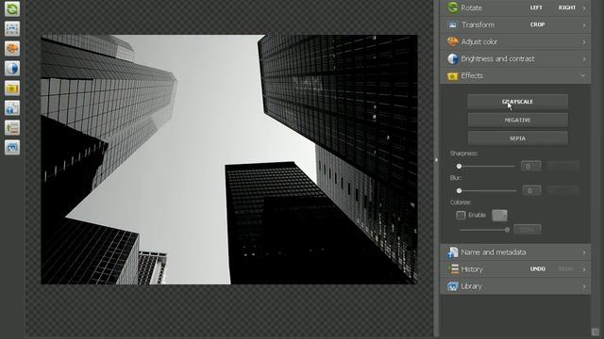This screenshot has height=339, width=604.
Task: Open Adjust color palette icon in sidebar
Action: (12, 48)
